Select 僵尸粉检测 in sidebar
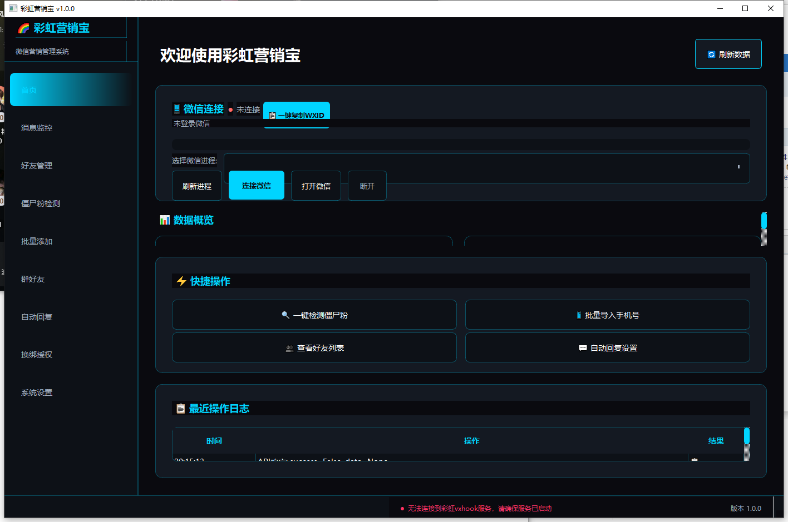 tap(71, 203)
